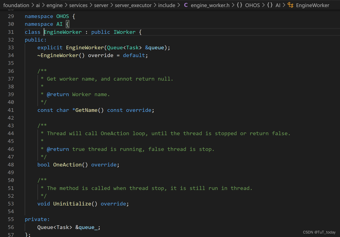Click 'Thread will call OneAction loop' comment
This screenshot has width=340, height=237.
96,133
